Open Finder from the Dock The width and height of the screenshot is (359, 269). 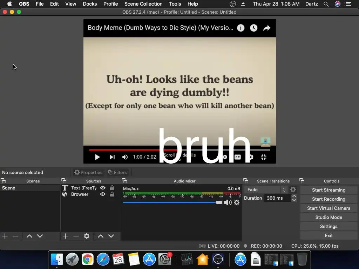click(56, 260)
